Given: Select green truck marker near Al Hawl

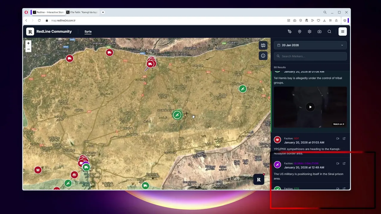Looking at the screenshot, I should coord(145,186).
